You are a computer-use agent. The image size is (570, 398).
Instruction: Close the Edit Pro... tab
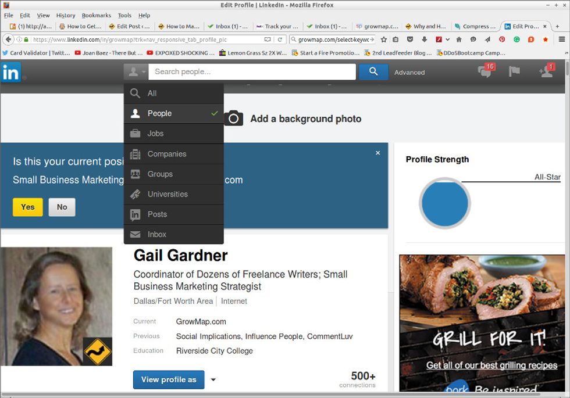544,26
